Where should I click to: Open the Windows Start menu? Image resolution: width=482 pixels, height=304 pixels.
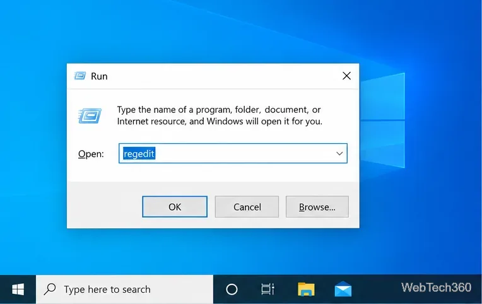point(18,289)
